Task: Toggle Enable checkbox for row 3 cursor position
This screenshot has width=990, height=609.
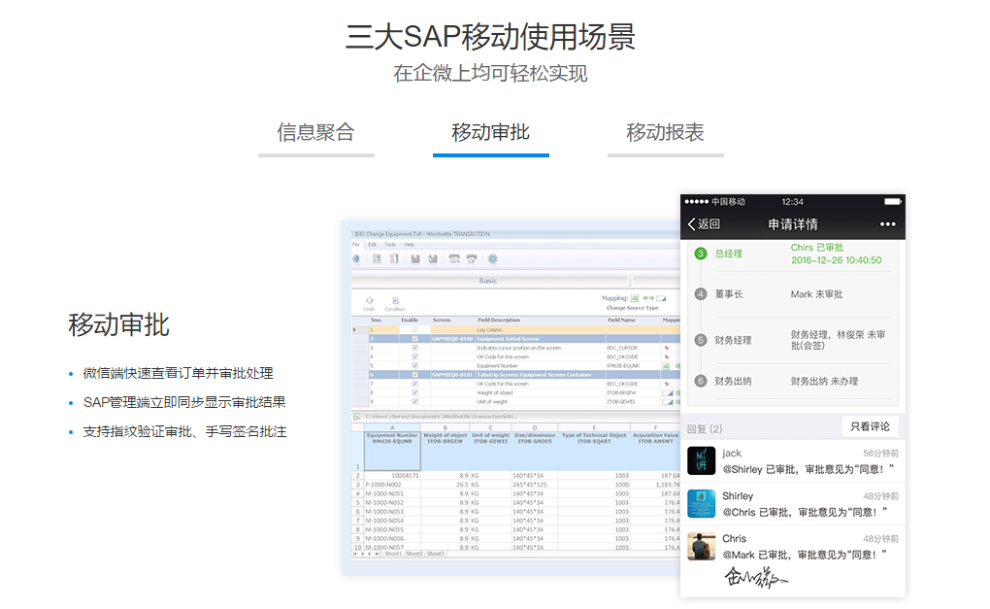Action: pos(414,348)
